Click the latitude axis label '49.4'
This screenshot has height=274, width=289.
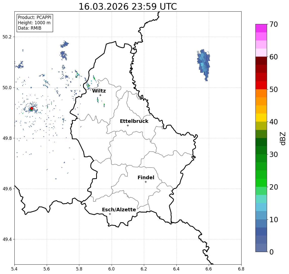[x=7, y=239]
